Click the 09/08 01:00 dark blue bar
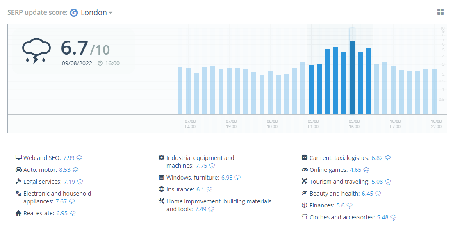Image resolution: width=453 pixels, height=237 pixels. [x=311, y=90]
